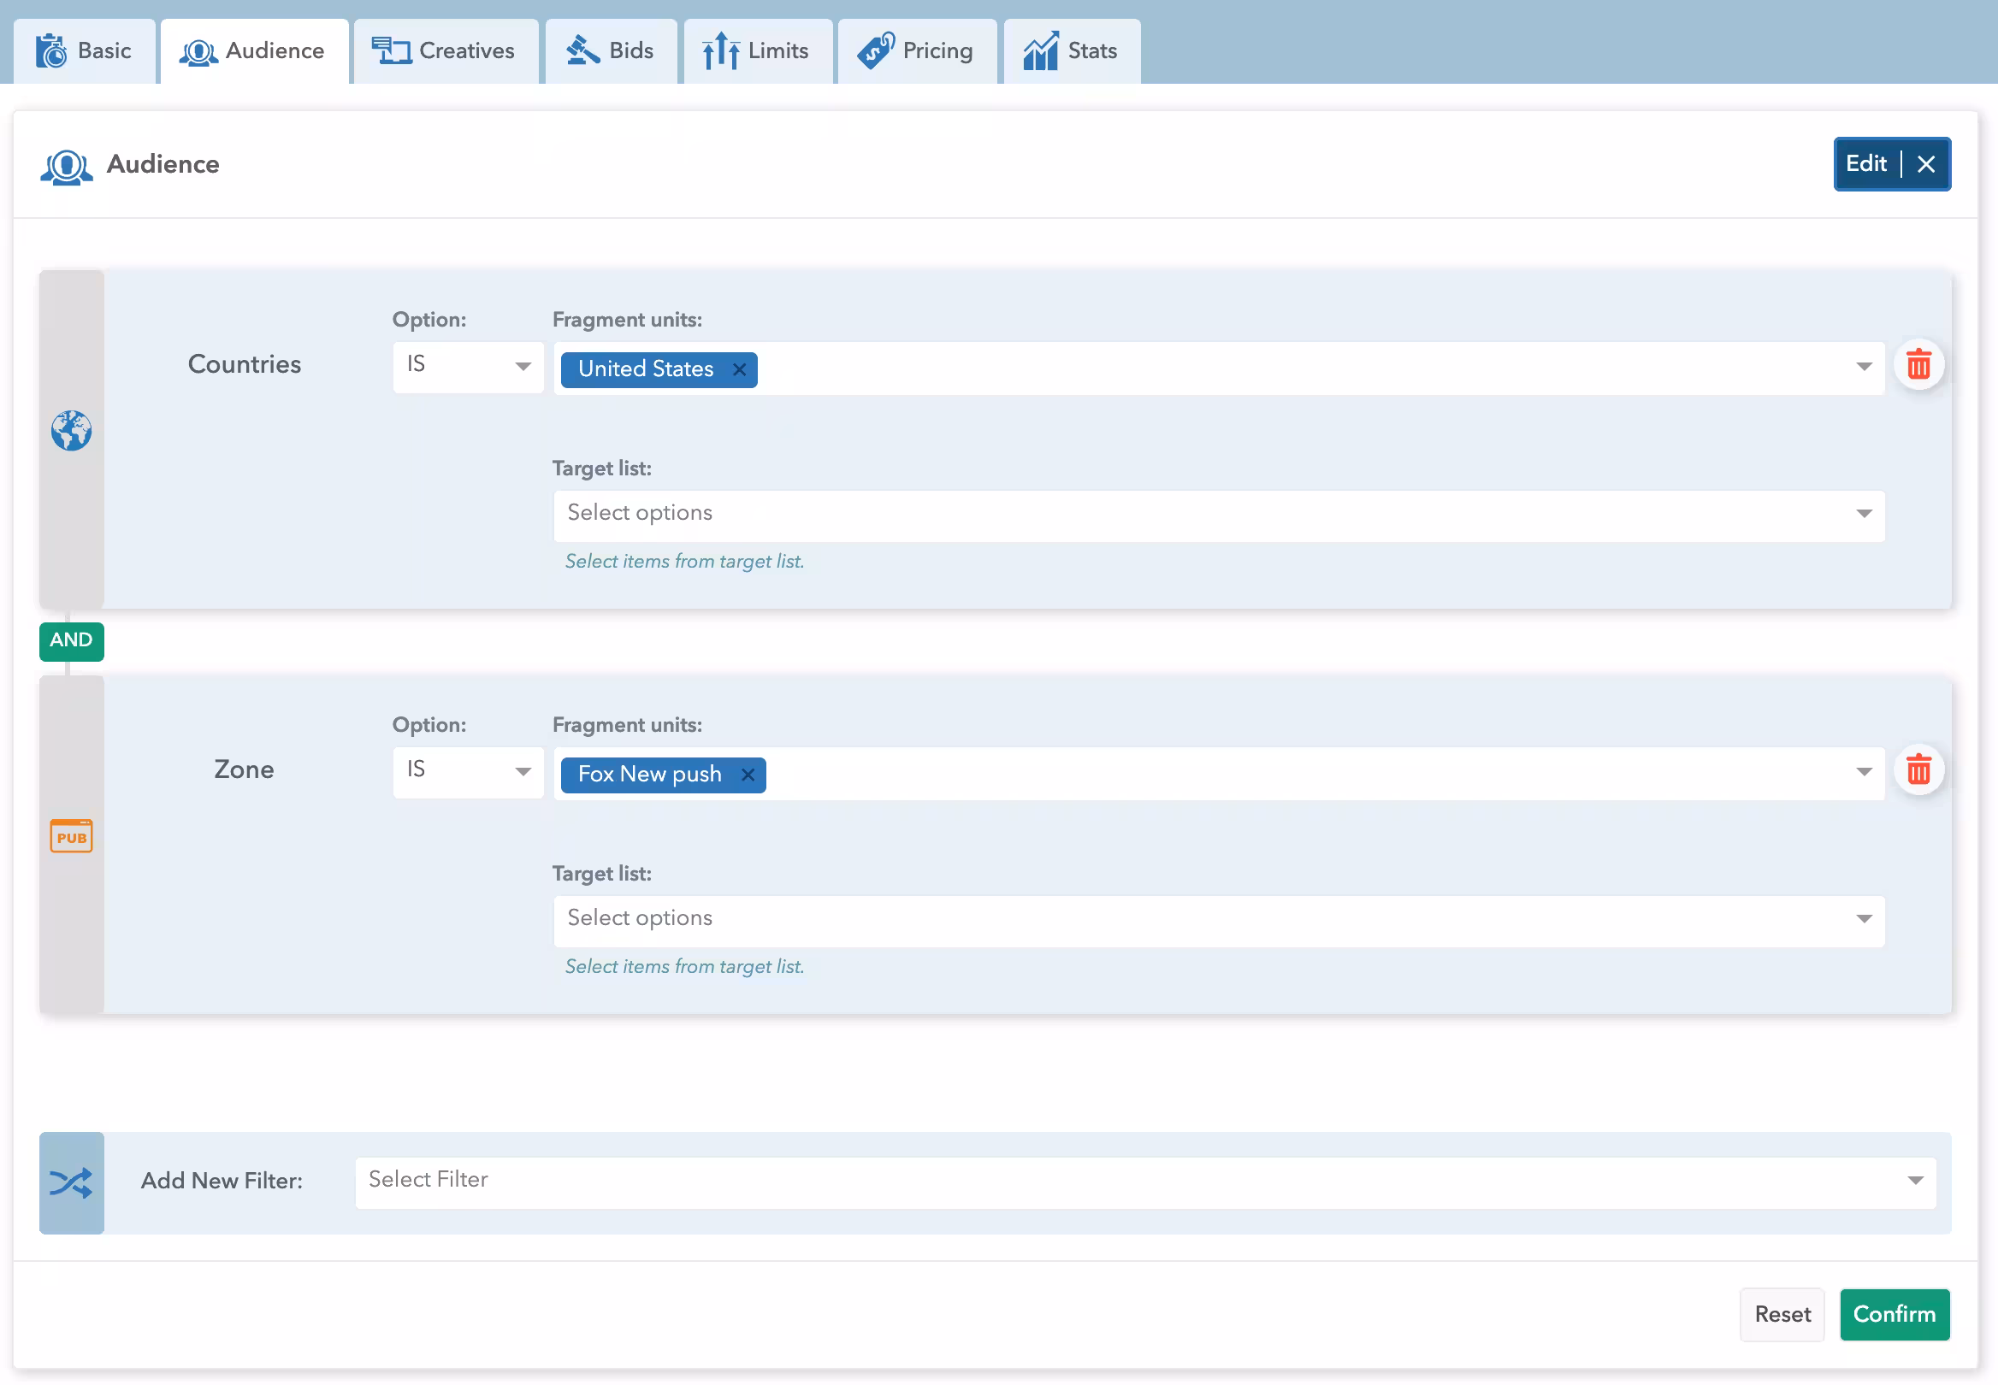Open the Select Filter dropdown
The width and height of the screenshot is (1998, 1385).
[x=1144, y=1181]
